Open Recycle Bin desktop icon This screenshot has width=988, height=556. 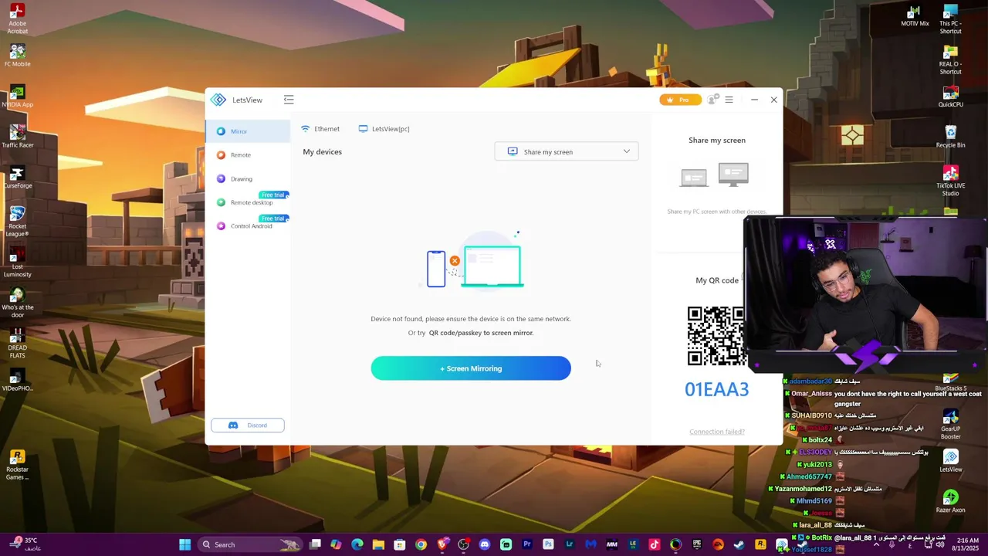[950, 137]
